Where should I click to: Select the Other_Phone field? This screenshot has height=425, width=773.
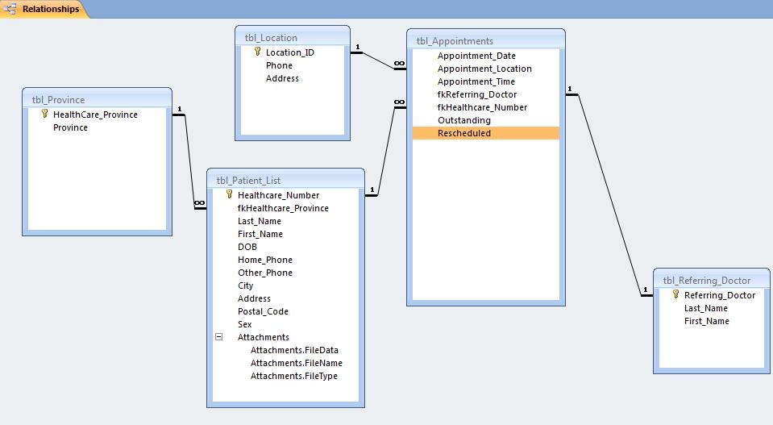pos(285,273)
